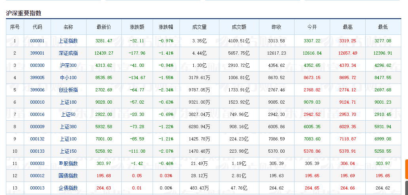Open the 上证50 index link
This screenshot has width=408, height=195.
(x=68, y=114)
